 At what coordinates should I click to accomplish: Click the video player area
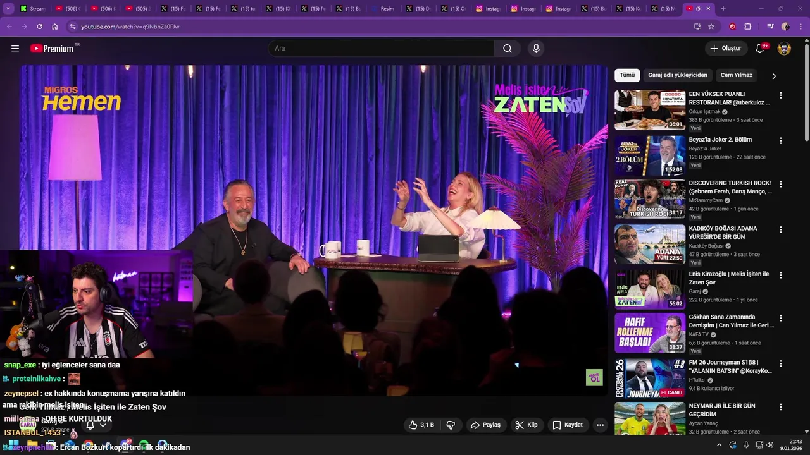314,231
